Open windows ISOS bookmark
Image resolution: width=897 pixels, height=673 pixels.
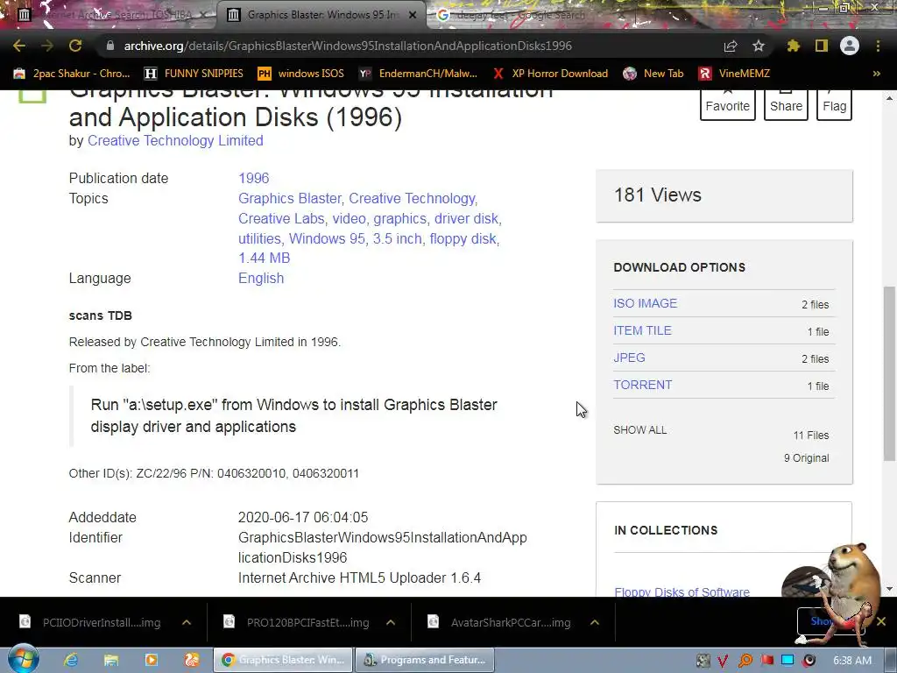(x=301, y=74)
